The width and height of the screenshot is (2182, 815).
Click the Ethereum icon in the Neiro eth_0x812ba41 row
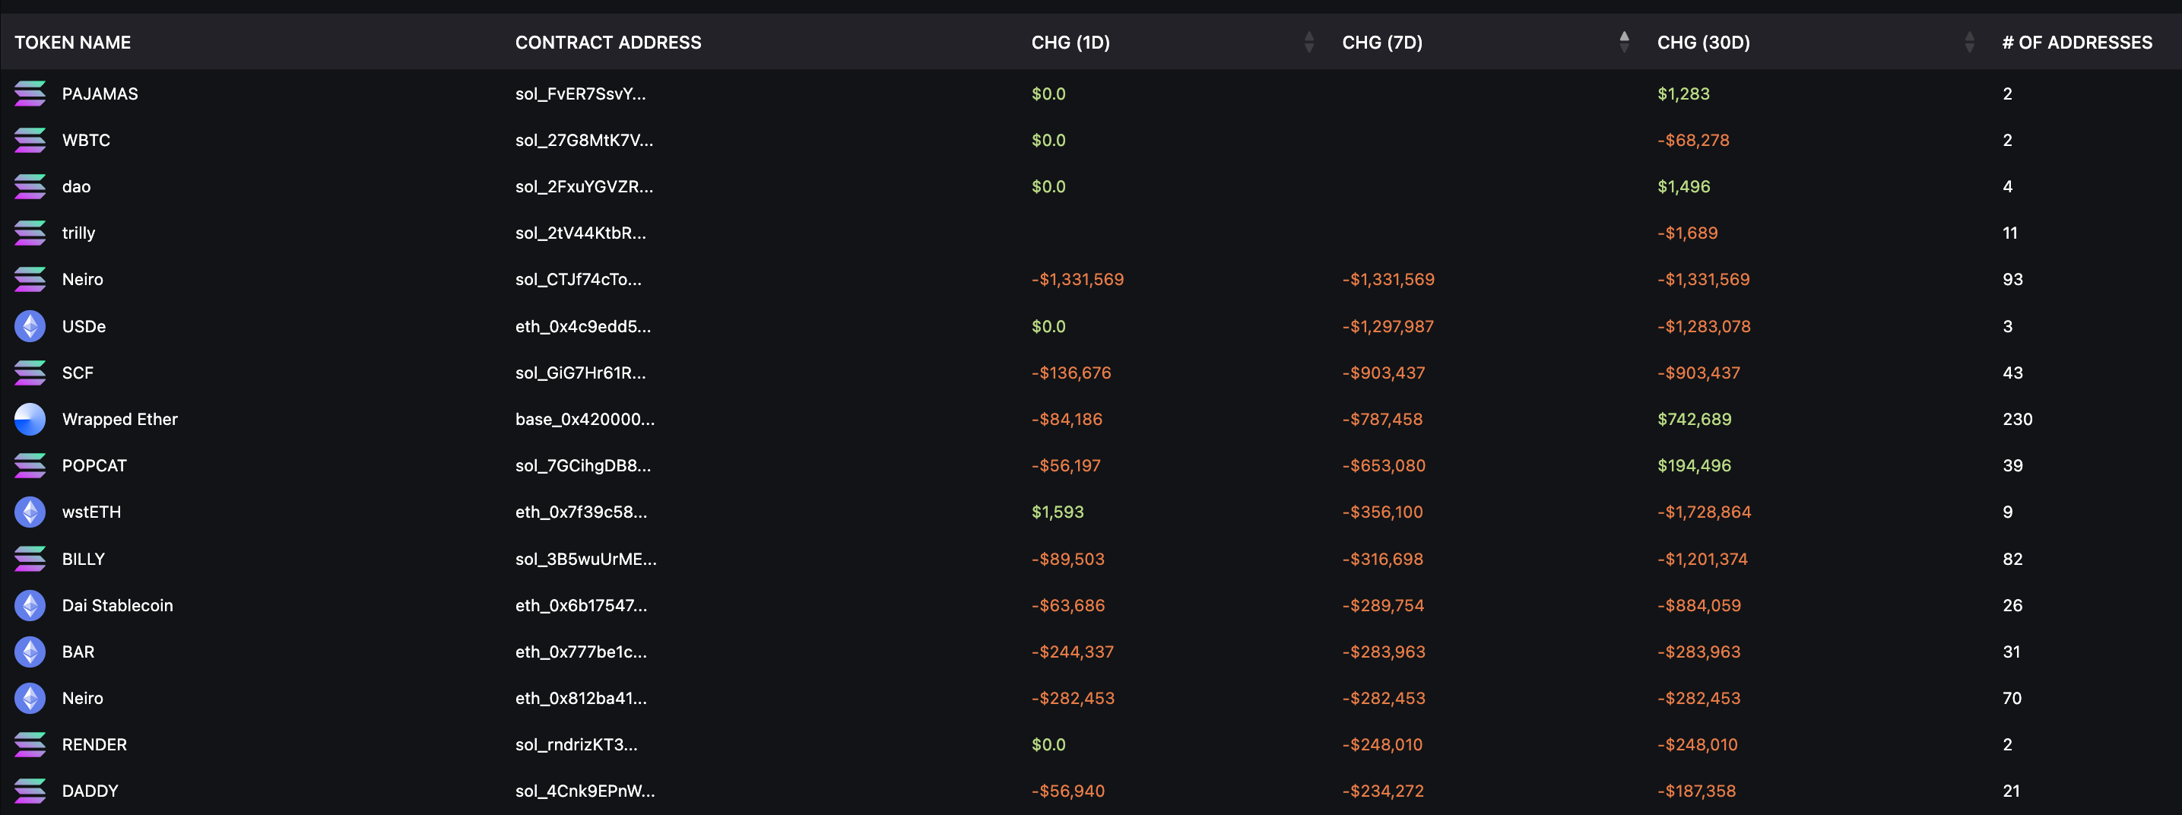pyautogui.click(x=30, y=699)
